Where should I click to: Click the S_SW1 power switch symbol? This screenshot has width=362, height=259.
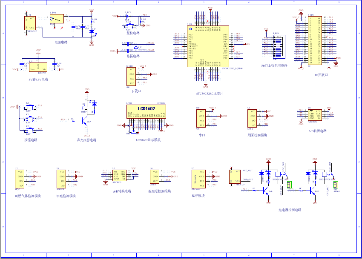(57, 19)
